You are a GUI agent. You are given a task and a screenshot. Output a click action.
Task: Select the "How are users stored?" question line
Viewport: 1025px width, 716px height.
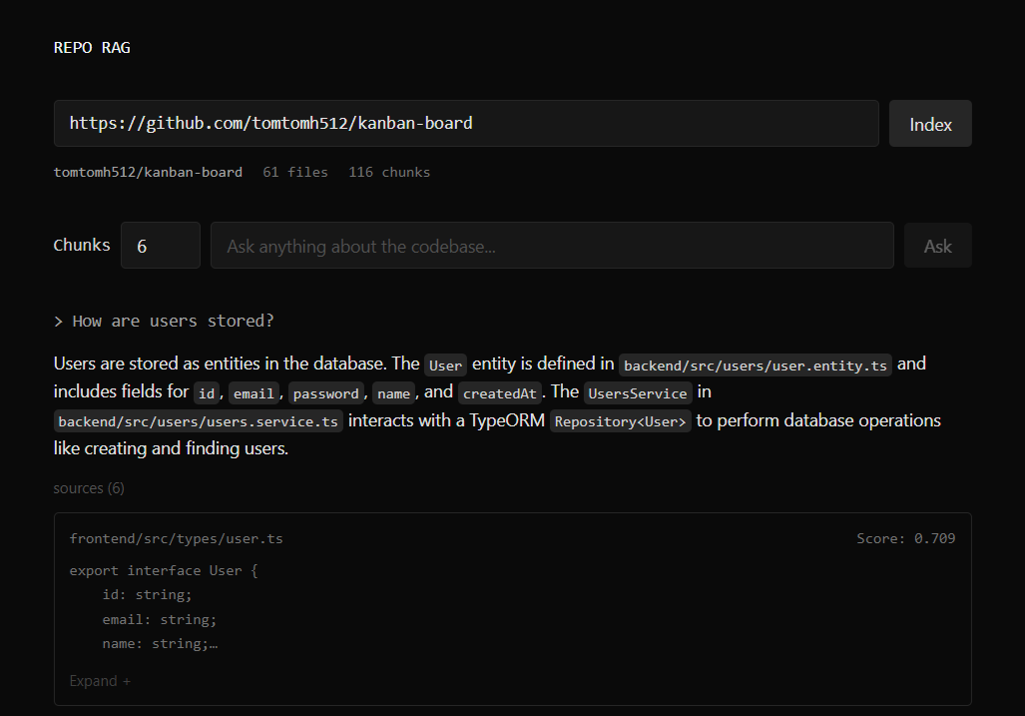tap(164, 321)
